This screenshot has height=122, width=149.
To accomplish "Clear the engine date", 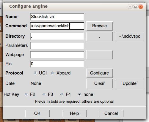I will click(99, 83).
